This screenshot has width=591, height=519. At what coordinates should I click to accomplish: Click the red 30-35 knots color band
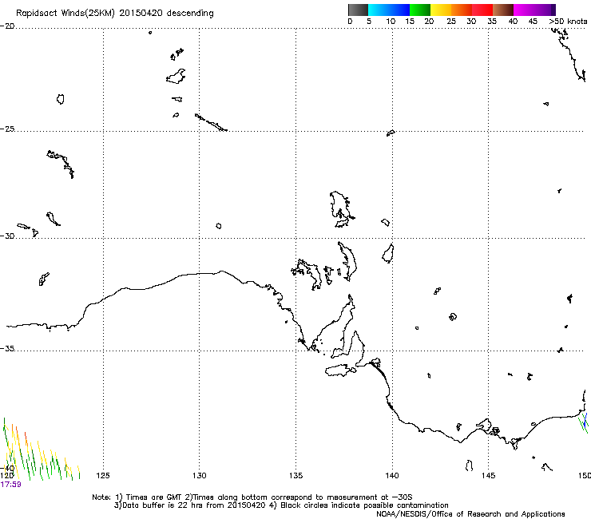(482, 10)
